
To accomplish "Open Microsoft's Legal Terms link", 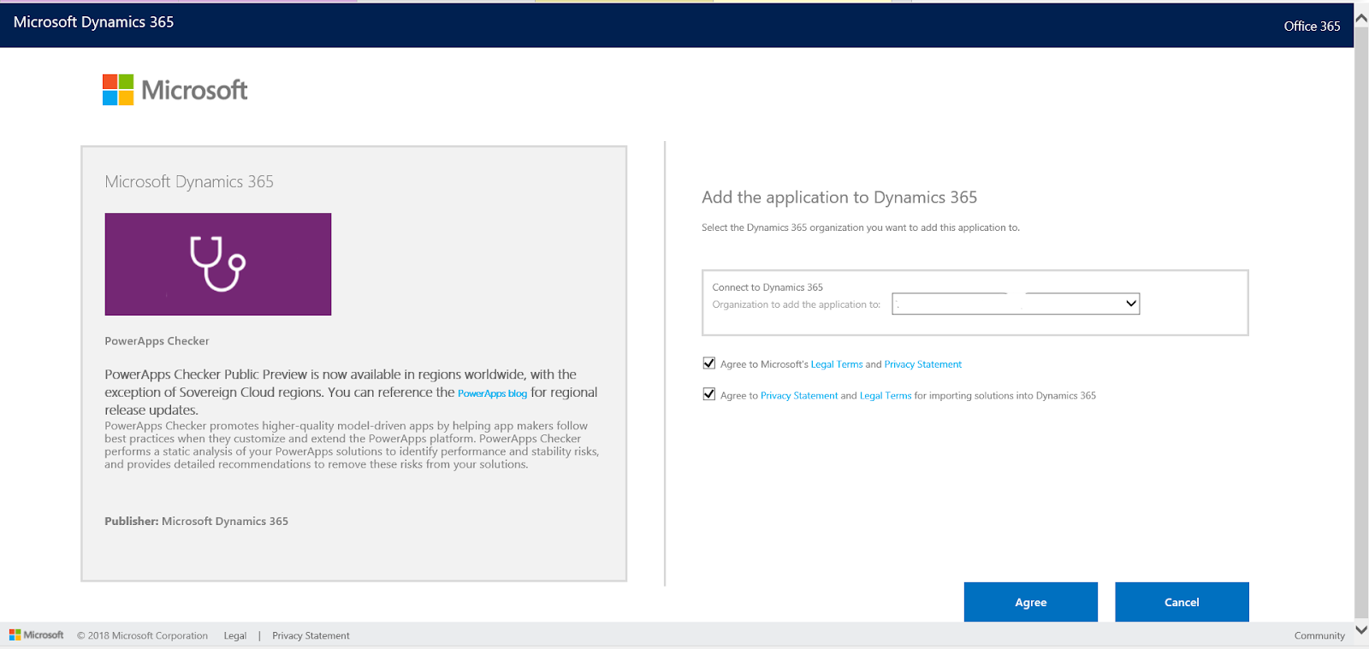I will 837,364.
